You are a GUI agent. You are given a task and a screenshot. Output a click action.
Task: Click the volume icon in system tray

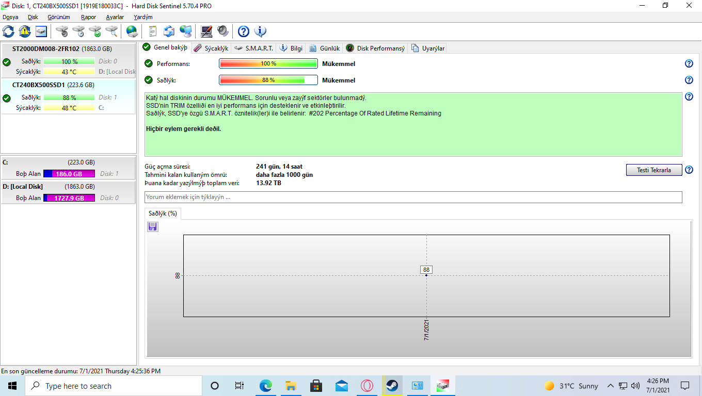[x=635, y=386]
